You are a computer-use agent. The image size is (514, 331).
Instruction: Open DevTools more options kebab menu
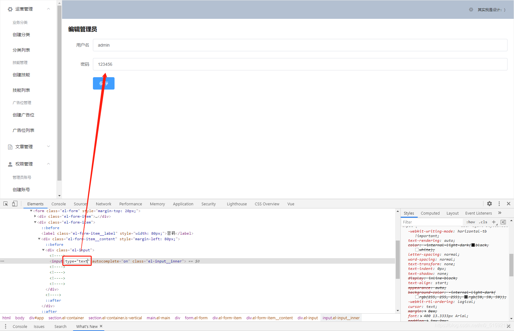click(x=499, y=204)
